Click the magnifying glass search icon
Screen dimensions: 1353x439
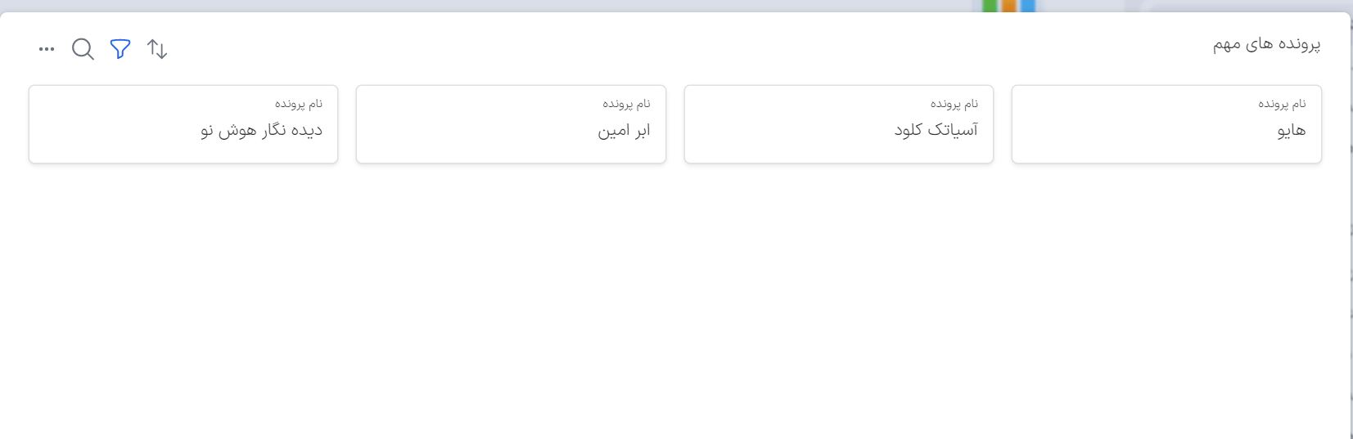83,49
